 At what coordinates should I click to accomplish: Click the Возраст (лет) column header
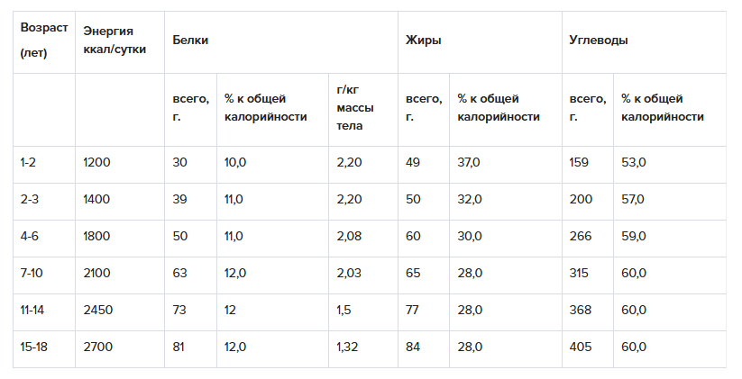(x=43, y=41)
